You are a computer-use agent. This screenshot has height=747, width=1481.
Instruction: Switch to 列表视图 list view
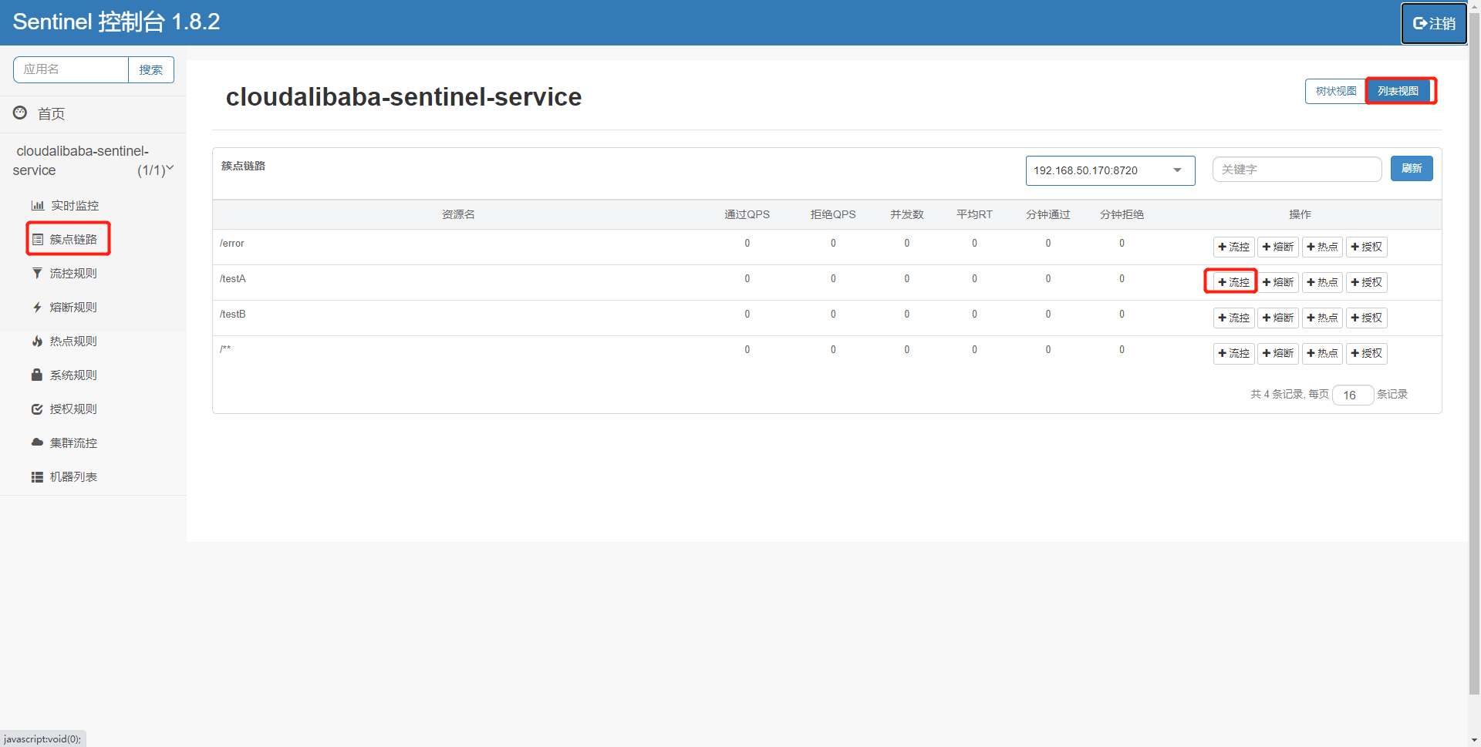click(1399, 91)
